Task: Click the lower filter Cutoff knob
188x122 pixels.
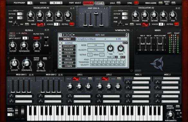Action: click(14, 63)
